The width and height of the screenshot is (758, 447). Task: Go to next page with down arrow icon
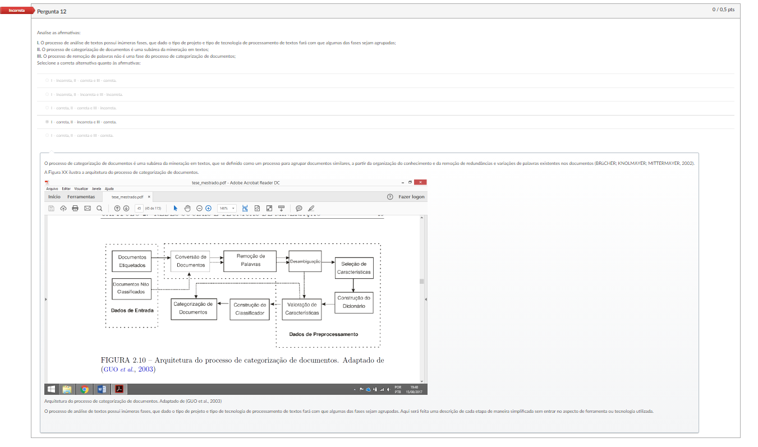pos(126,208)
